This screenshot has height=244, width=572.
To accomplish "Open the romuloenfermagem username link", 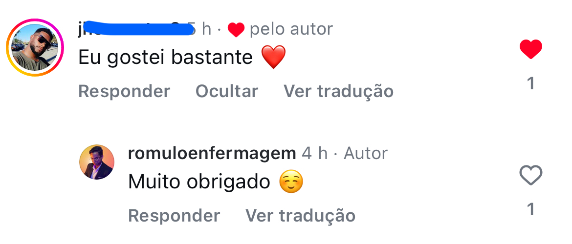I will point(212,153).
